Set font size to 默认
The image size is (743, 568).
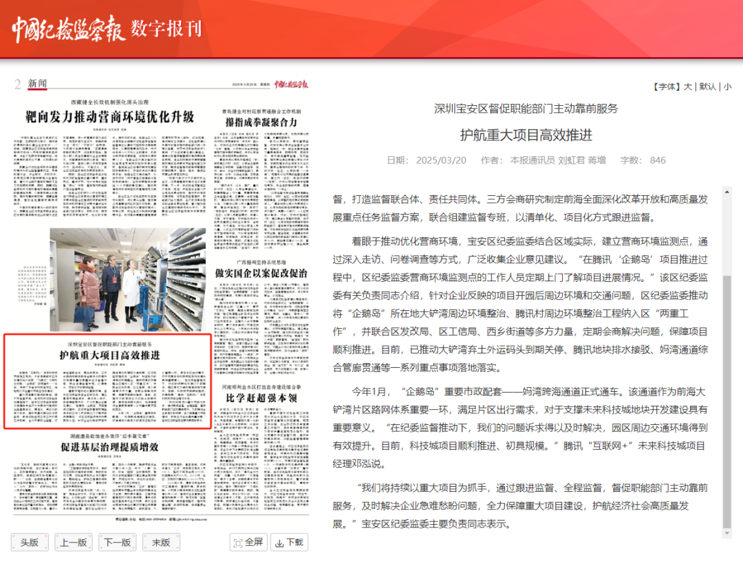pyautogui.click(x=708, y=87)
